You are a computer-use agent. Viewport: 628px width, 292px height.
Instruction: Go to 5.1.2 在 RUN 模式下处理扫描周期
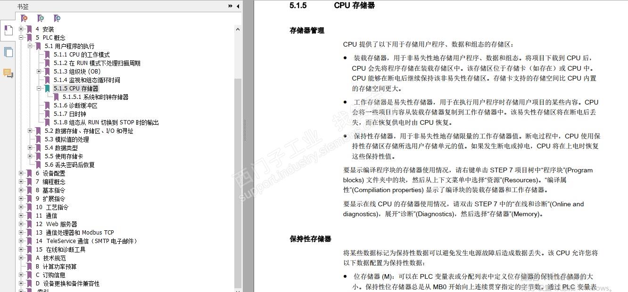pyautogui.click(x=97, y=63)
